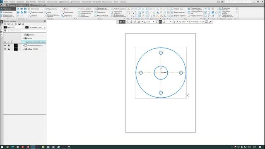Click the Проекционный вид tool

coord(195,12)
